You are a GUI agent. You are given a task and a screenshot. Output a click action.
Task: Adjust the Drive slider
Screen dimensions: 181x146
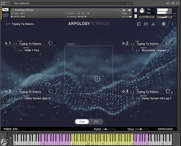tap(142, 129)
